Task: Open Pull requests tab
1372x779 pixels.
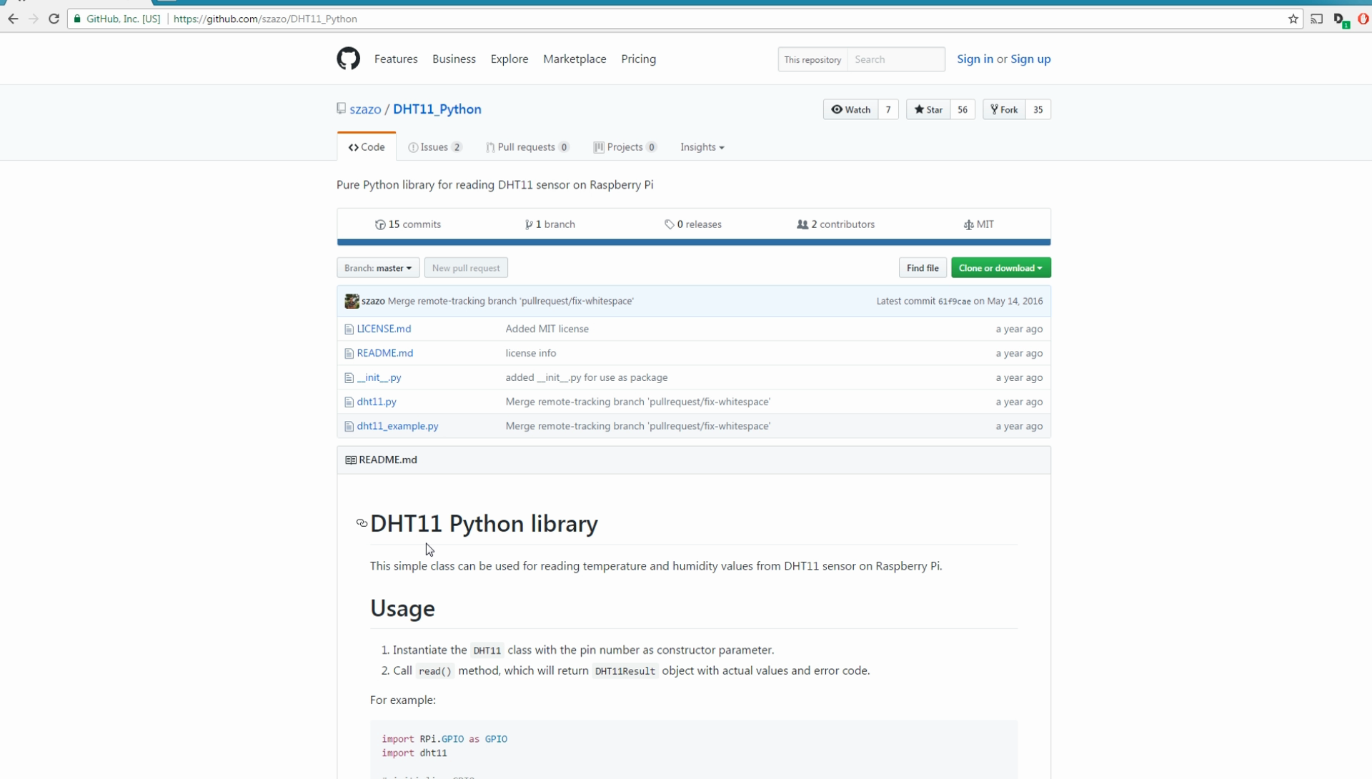Action: [x=527, y=147]
